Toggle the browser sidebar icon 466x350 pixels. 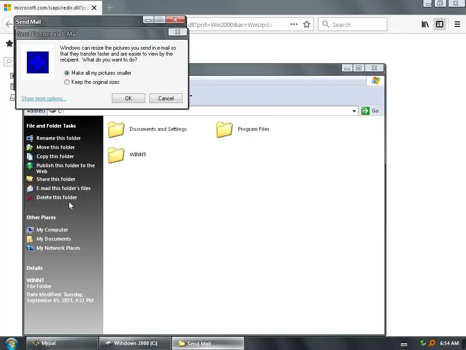tap(440, 25)
